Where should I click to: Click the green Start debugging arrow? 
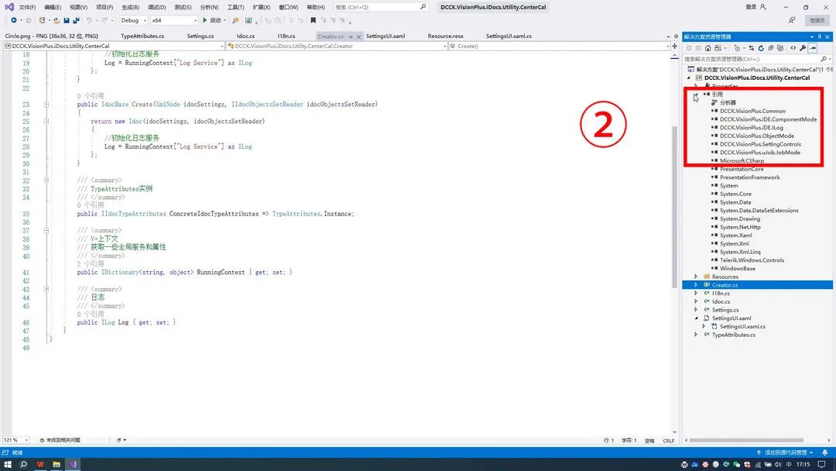tap(204, 20)
